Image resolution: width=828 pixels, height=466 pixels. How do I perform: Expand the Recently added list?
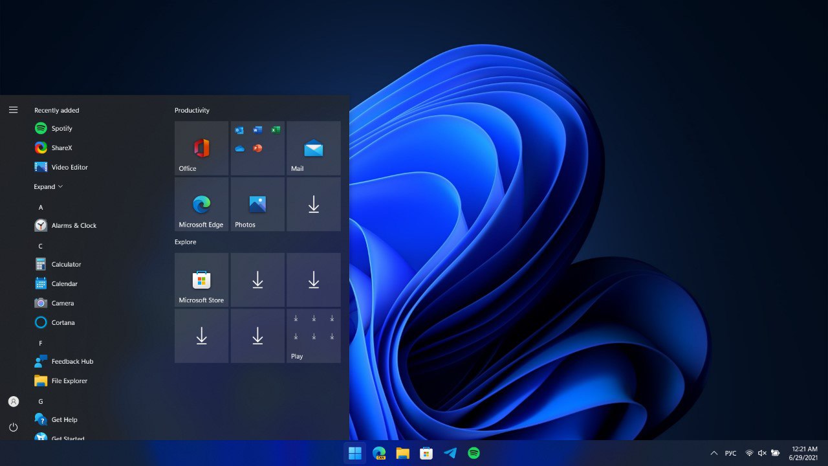pyautogui.click(x=49, y=186)
